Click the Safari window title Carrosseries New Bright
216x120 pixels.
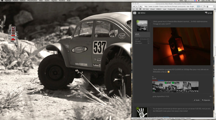(173, 4)
